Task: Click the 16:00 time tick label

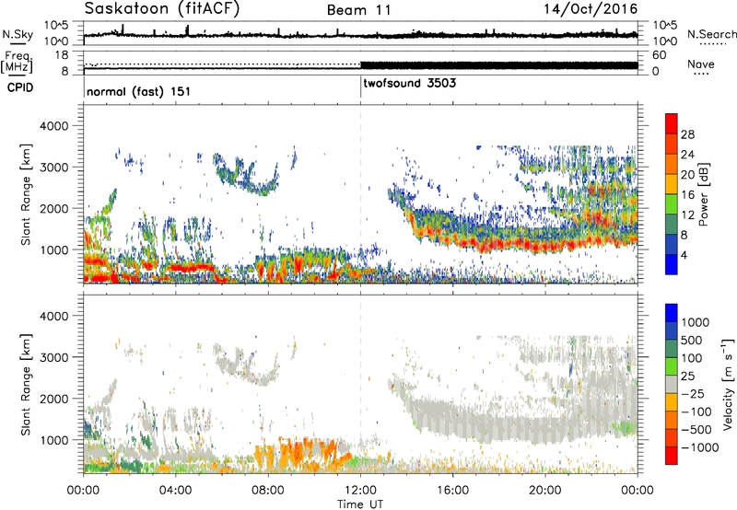Action: tap(452, 491)
